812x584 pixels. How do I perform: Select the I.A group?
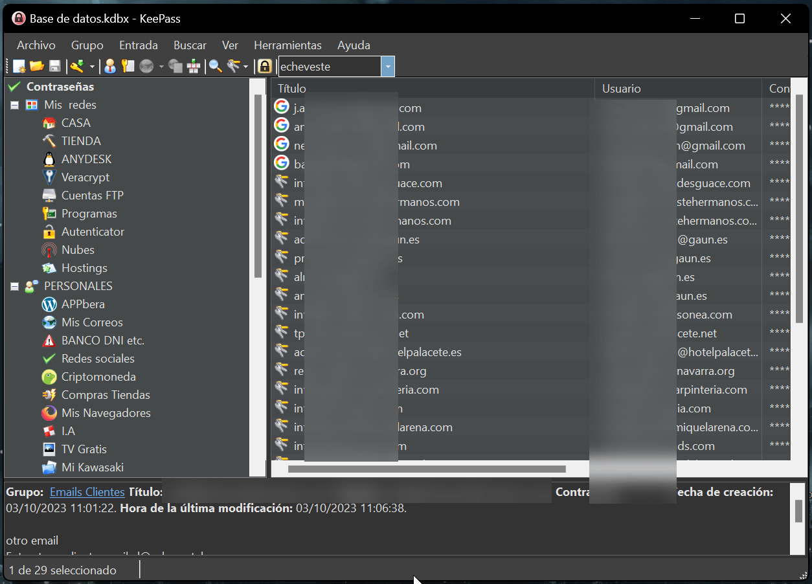click(68, 431)
